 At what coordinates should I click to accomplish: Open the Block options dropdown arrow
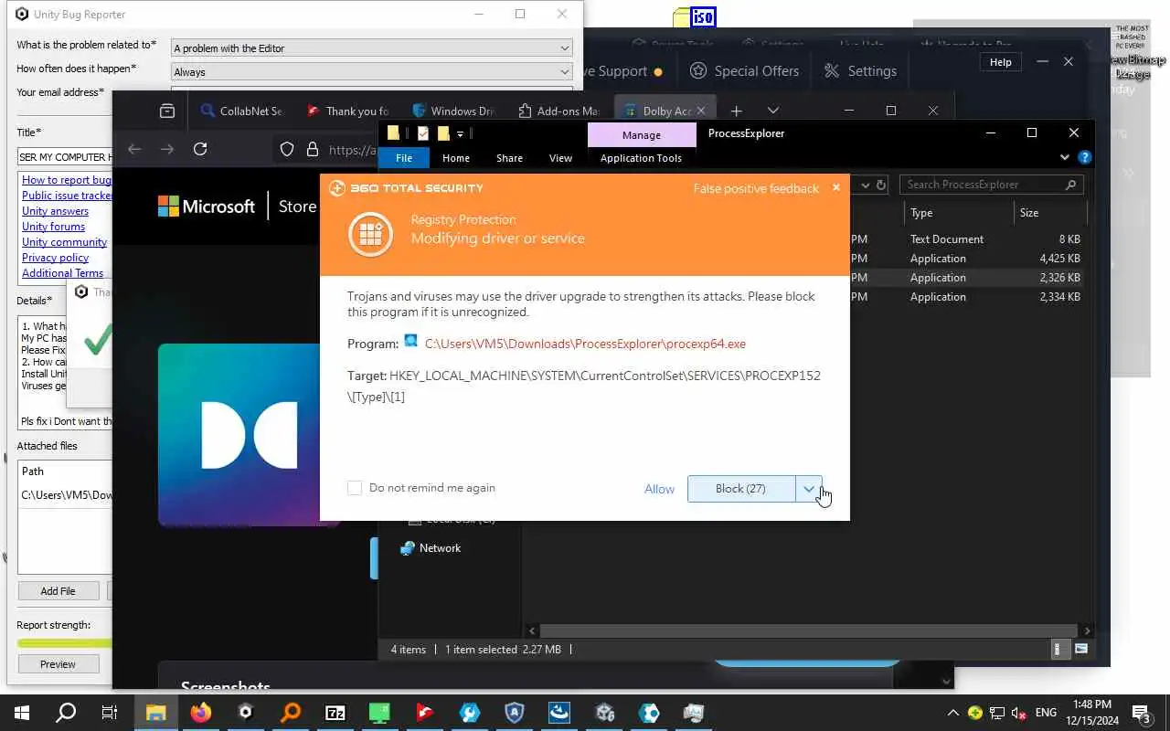tap(809, 489)
